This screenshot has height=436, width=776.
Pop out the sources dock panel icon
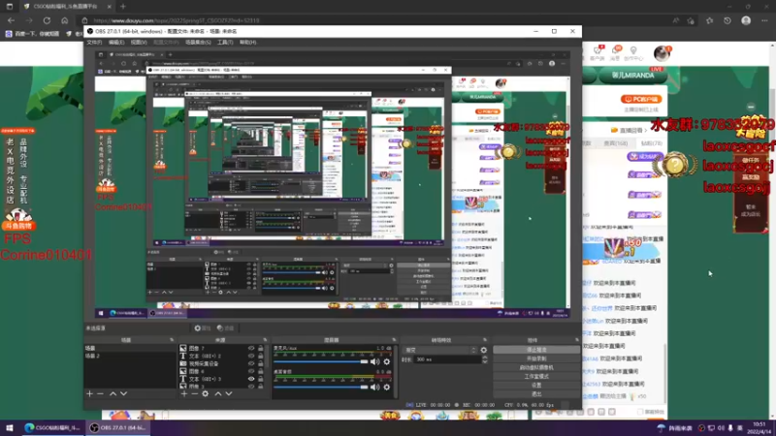(x=265, y=340)
